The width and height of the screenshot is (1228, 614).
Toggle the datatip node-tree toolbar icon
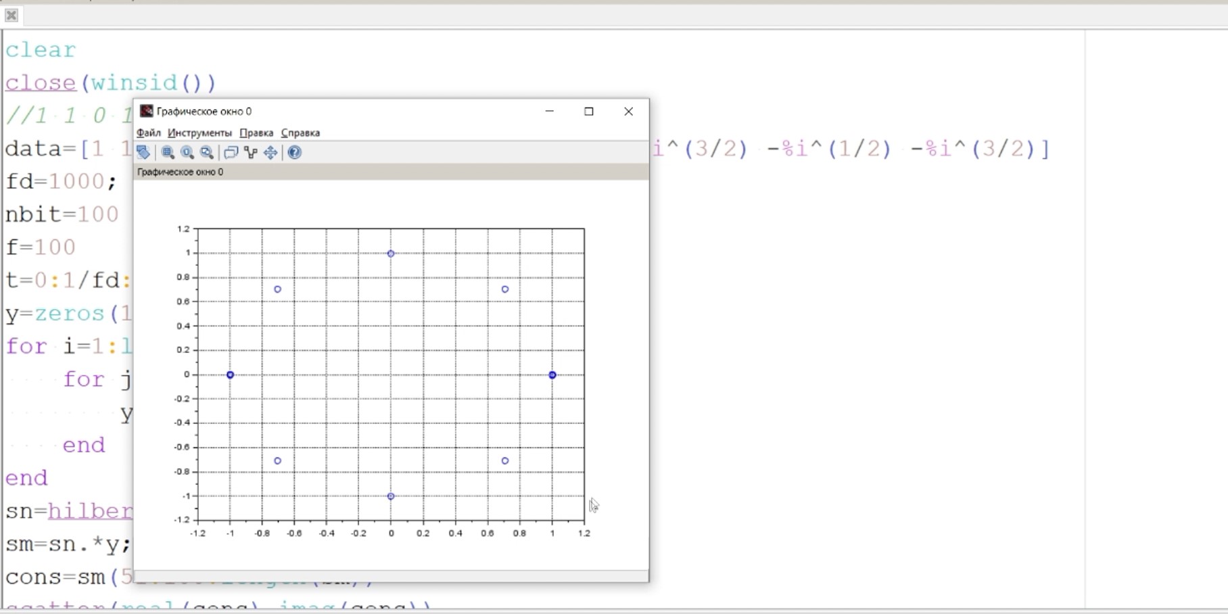(251, 152)
